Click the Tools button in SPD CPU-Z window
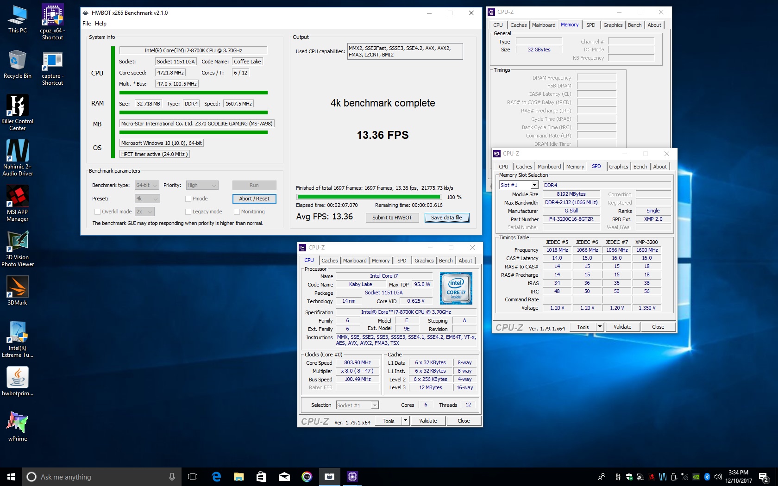Image resolution: width=778 pixels, height=486 pixels. 583,327
